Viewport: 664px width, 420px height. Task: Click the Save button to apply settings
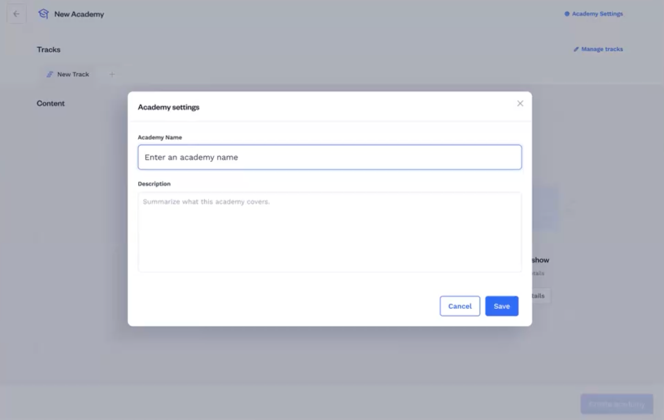click(x=502, y=306)
